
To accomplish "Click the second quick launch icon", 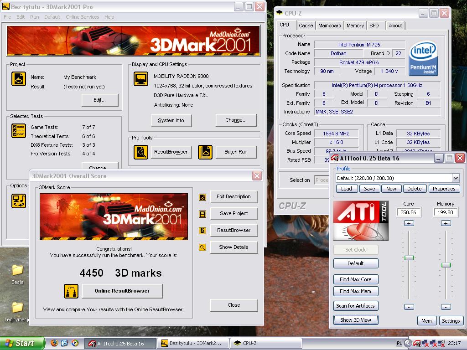I will point(65,343).
